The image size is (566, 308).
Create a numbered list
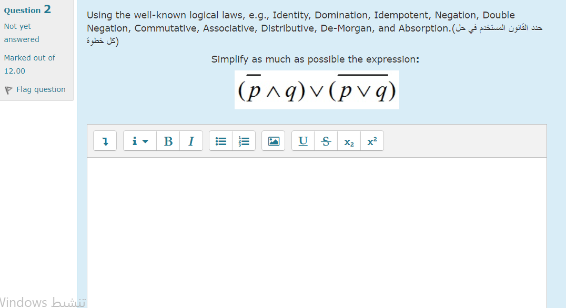244,140
